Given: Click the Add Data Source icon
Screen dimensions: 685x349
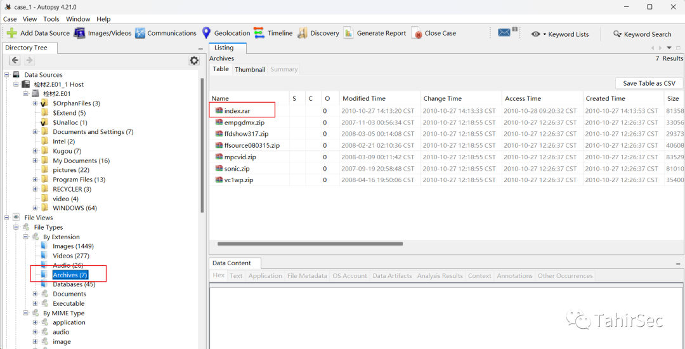Looking at the screenshot, I should 12,33.
